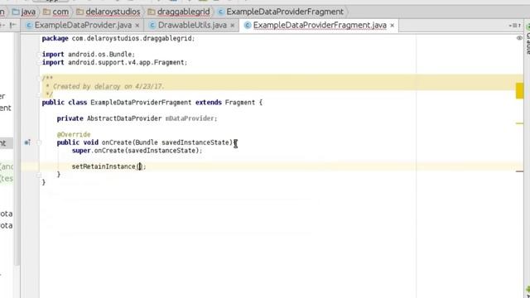Close the ExampleDataProviderFragment.java tab
530x298 pixels.
(392, 26)
